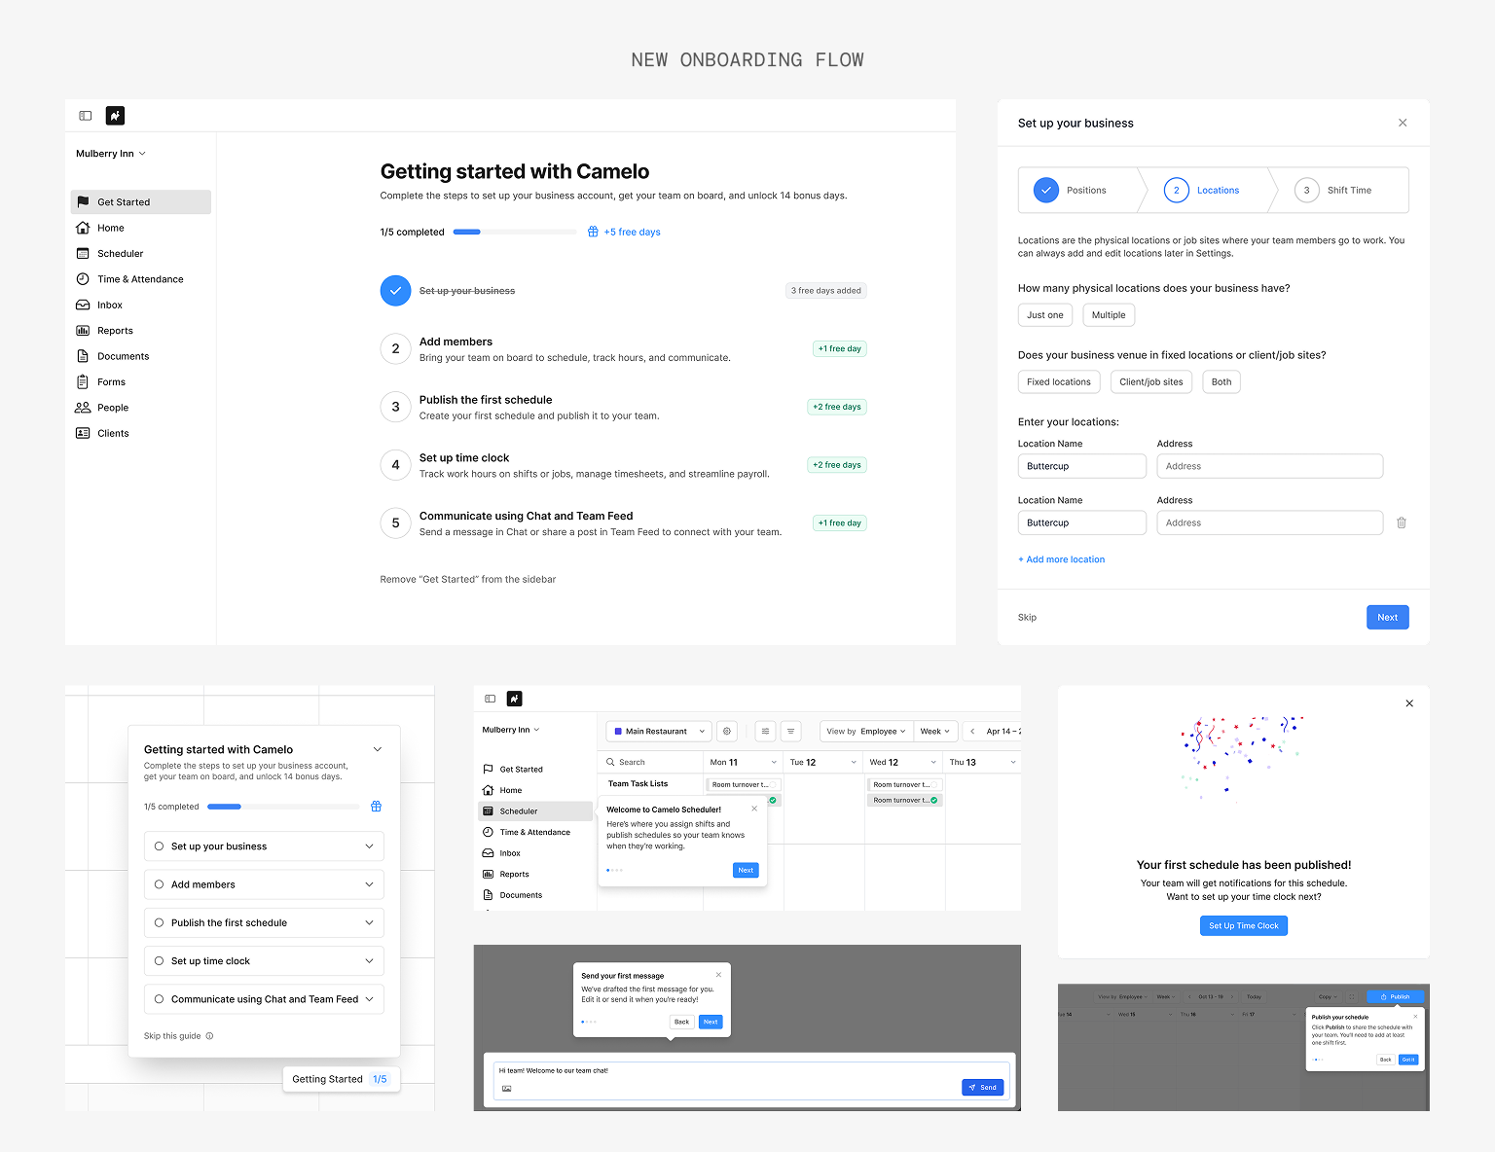Click the Set Up Time Clock button
This screenshot has height=1152, width=1495.
pyautogui.click(x=1243, y=925)
